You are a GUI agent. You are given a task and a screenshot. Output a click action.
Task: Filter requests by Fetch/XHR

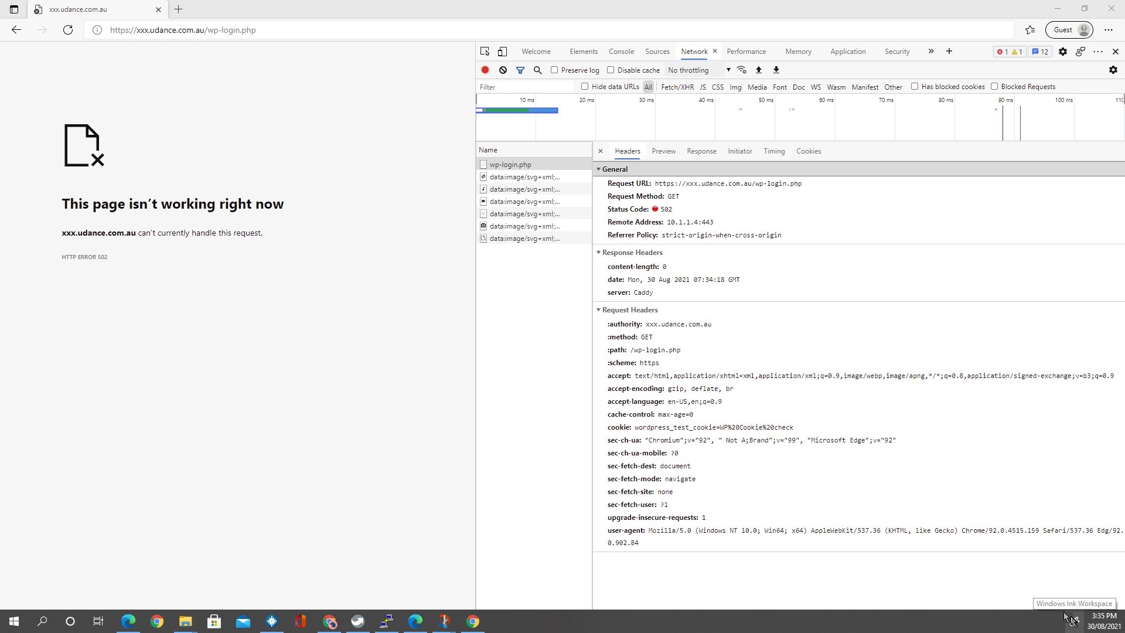(677, 87)
